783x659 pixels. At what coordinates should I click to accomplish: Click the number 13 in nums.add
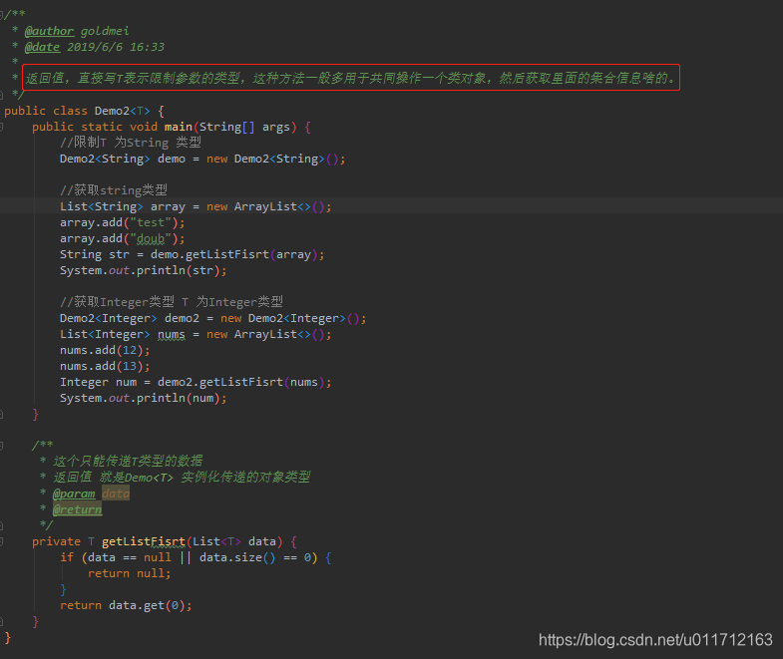click(x=130, y=367)
